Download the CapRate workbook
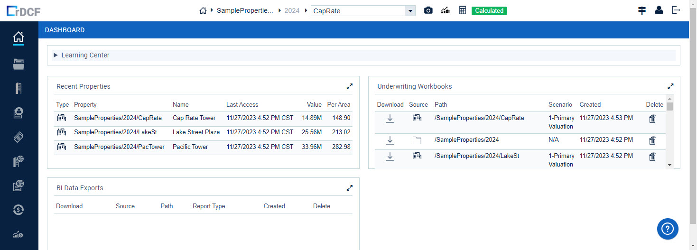The image size is (697, 250). coord(390,119)
